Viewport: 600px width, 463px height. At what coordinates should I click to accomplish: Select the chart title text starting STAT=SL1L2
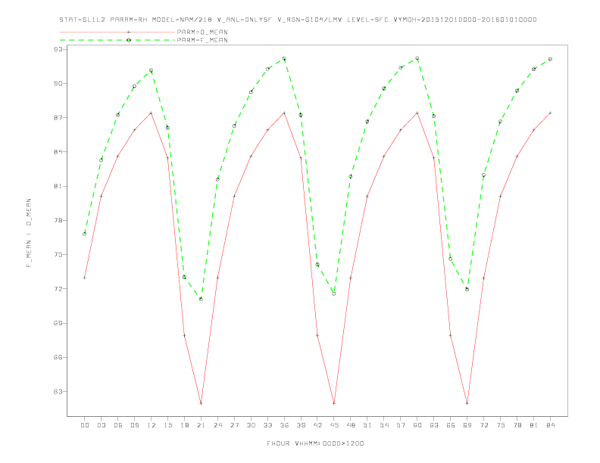tap(298, 20)
